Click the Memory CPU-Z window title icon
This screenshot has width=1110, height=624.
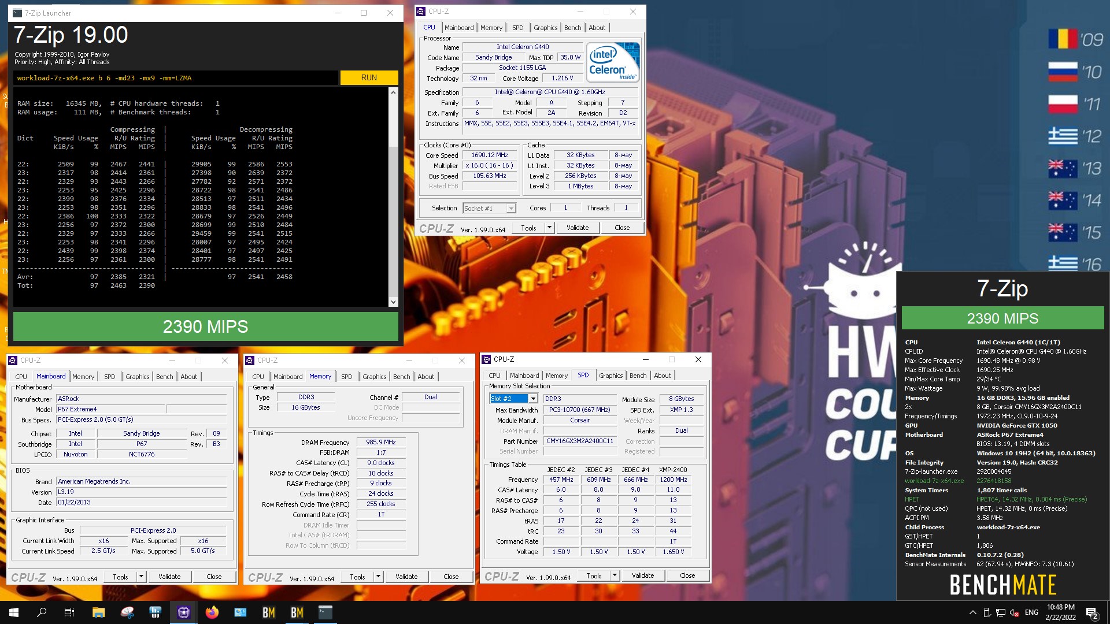point(250,361)
